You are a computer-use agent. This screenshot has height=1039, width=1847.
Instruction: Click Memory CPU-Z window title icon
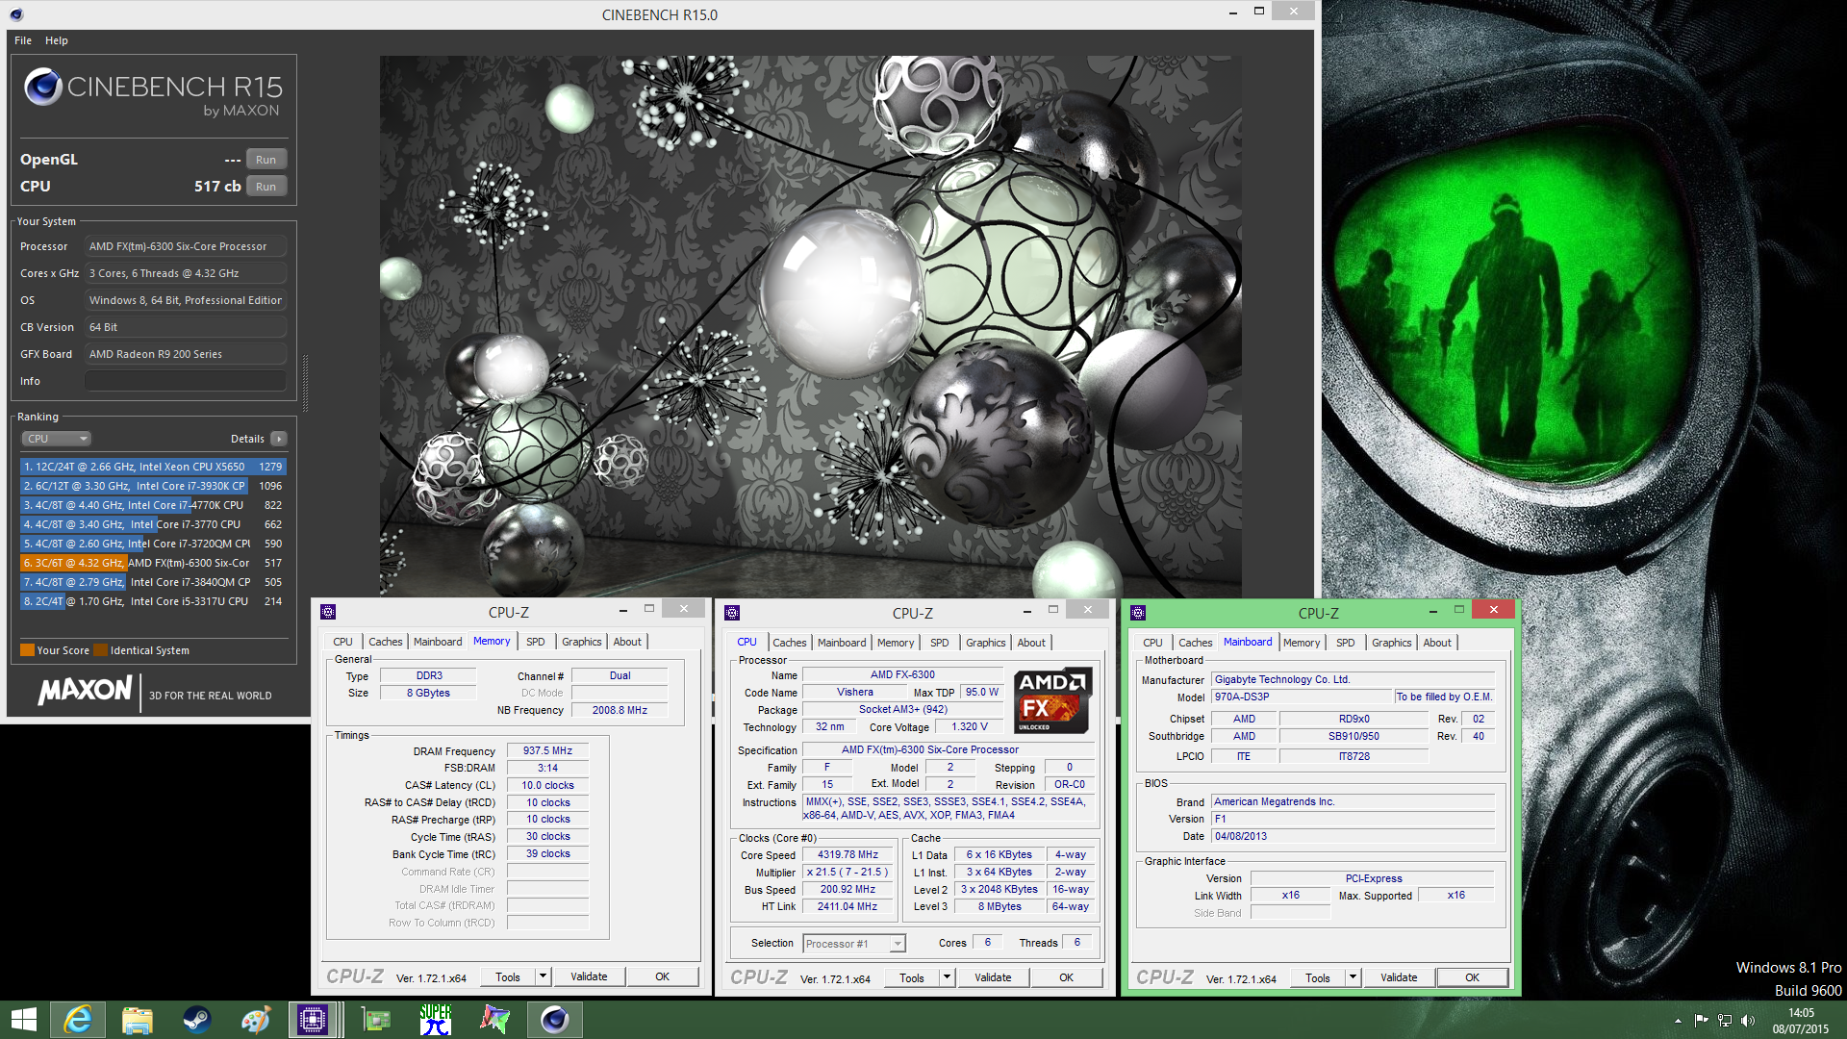tap(328, 612)
